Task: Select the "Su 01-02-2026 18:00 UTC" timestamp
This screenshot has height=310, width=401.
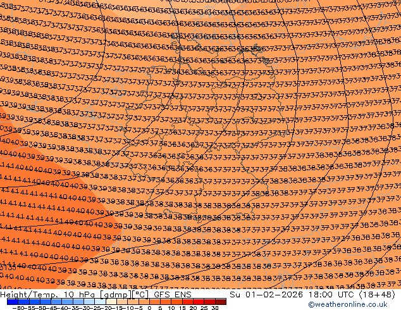Action: point(293,295)
